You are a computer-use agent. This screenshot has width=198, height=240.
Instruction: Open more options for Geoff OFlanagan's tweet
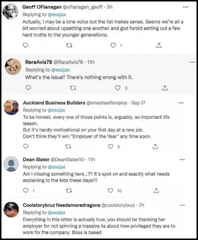(x=185, y=7)
